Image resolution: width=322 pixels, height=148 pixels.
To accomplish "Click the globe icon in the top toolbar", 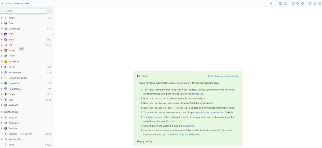I will point(298,3).
